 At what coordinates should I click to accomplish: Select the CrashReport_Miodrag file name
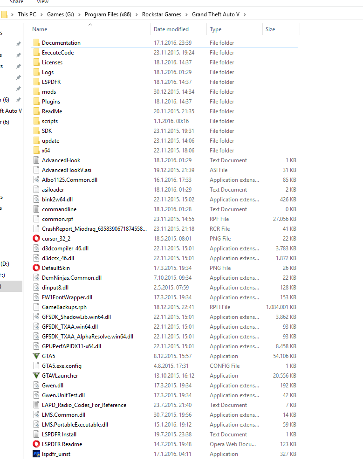[x=95, y=229]
